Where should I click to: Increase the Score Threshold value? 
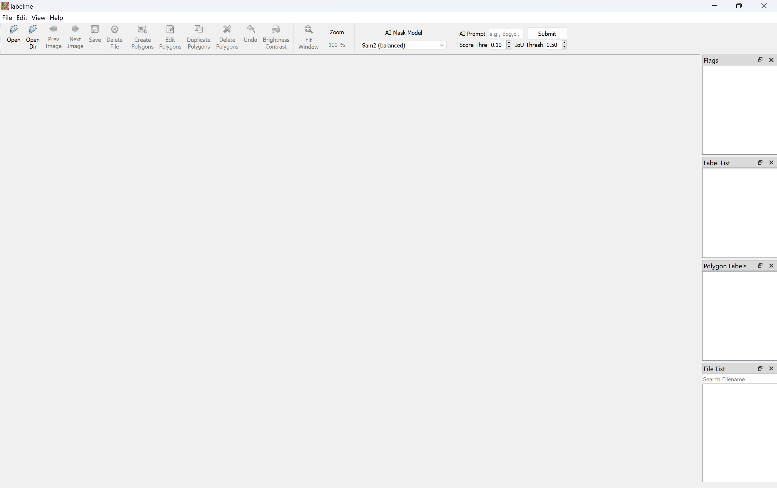click(509, 43)
